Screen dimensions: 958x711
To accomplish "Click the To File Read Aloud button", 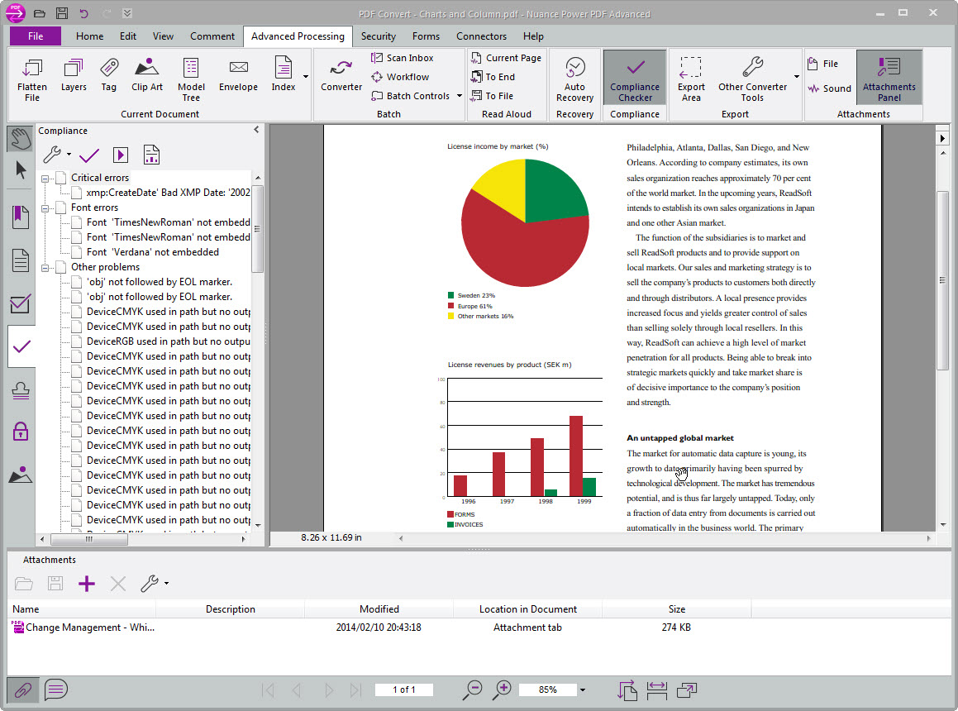I will 496,95.
